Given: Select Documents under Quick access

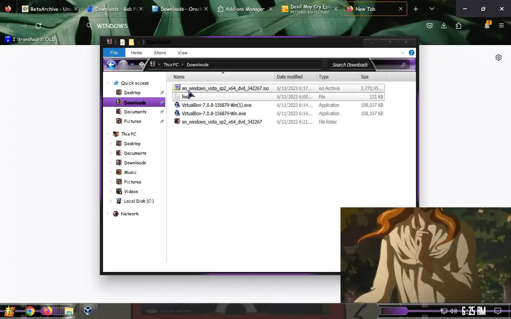Looking at the screenshot, I should (135, 112).
